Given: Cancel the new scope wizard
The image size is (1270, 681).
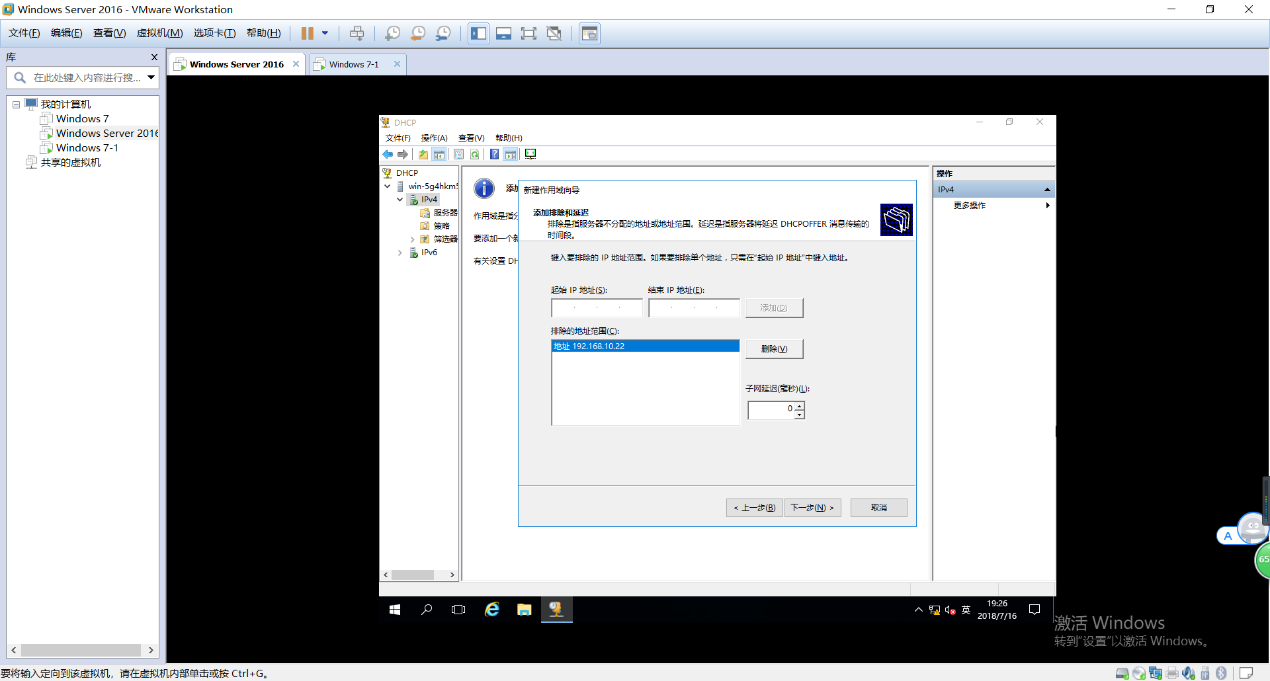Looking at the screenshot, I should pos(878,508).
